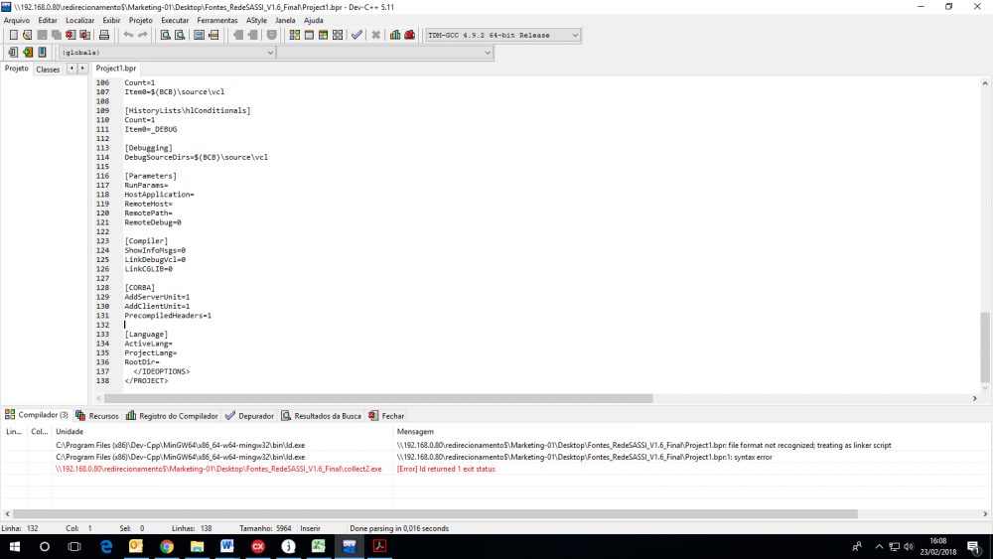Select the Compilador (3) bottom tab
The width and height of the screenshot is (993, 559).
[37, 415]
